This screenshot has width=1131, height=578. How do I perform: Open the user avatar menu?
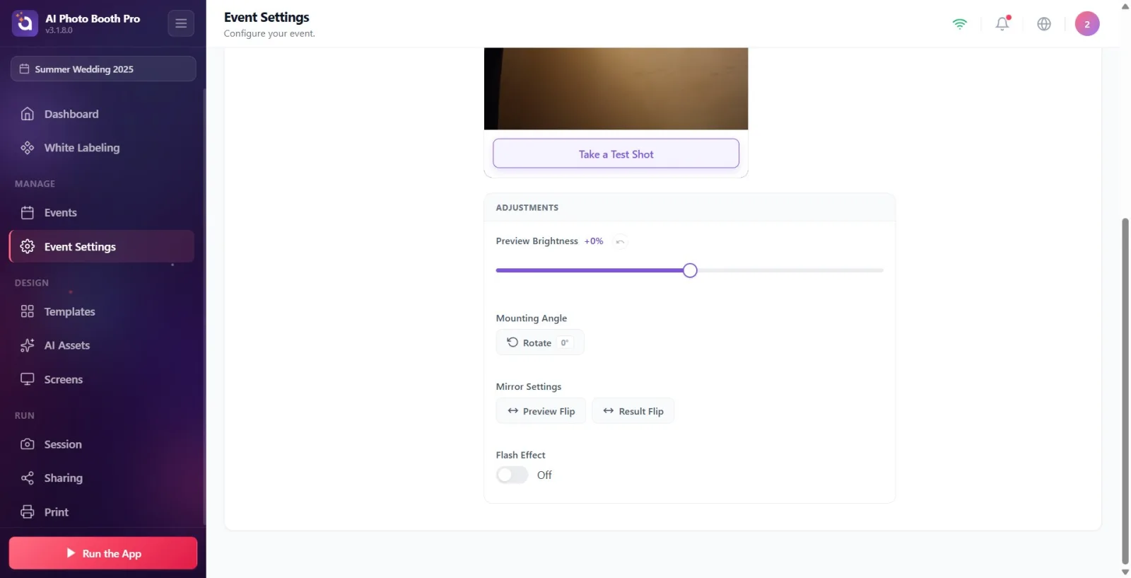pos(1087,23)
